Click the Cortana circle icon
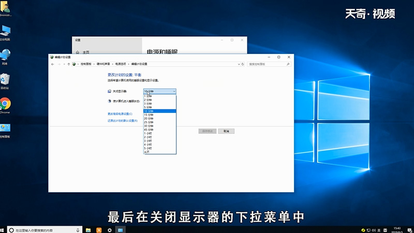Image resolution: width=414 pixels, height=233 pixels. [11, 230]
